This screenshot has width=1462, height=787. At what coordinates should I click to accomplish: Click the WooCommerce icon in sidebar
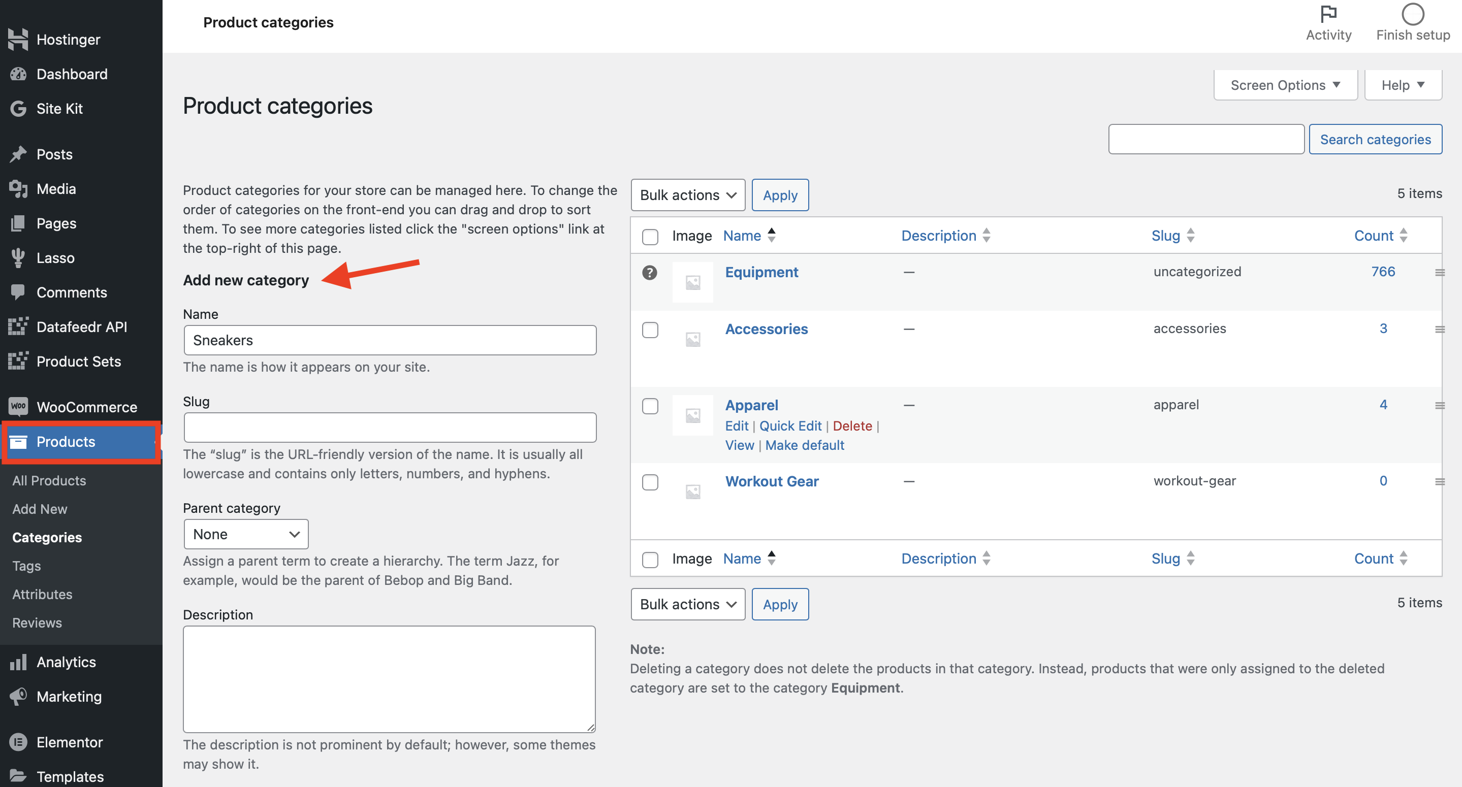(18, 406)
